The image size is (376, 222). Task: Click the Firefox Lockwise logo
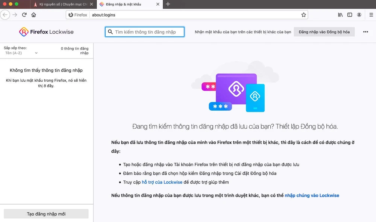tap(46, 32)
